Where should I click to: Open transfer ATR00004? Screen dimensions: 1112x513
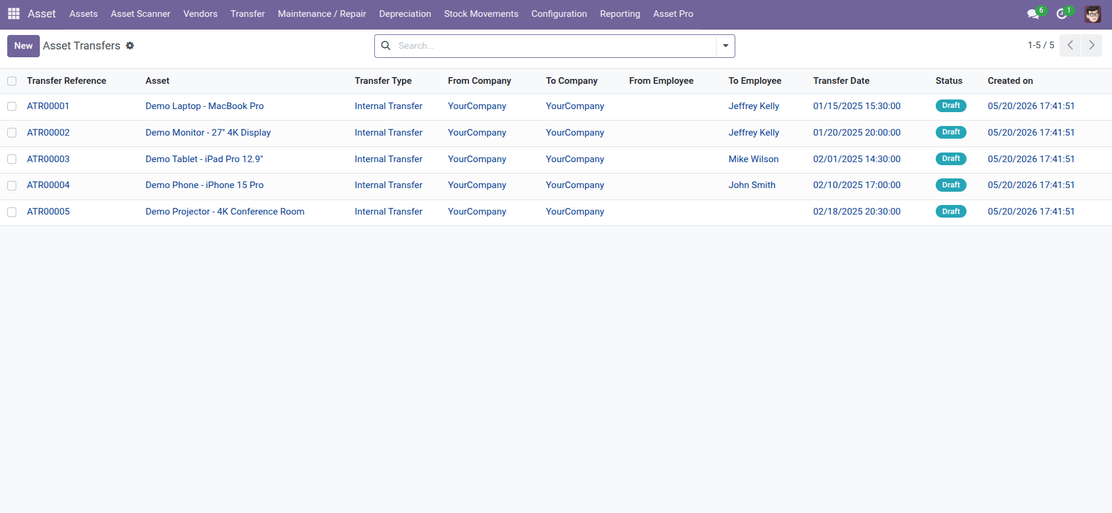point(48,185)
